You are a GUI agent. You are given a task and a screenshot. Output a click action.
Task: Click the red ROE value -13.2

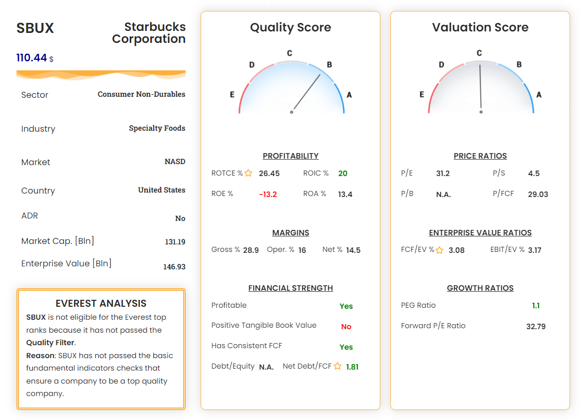tap(268, 195)
